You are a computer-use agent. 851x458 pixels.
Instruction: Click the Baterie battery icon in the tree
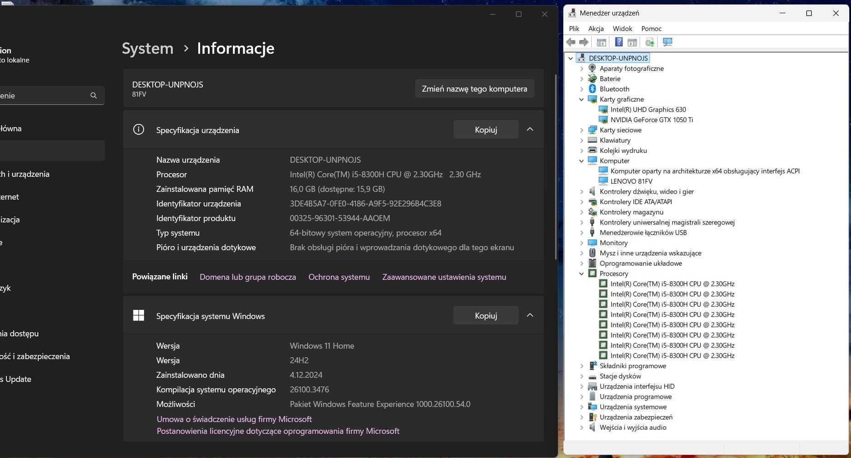click(x=592, y=78)
